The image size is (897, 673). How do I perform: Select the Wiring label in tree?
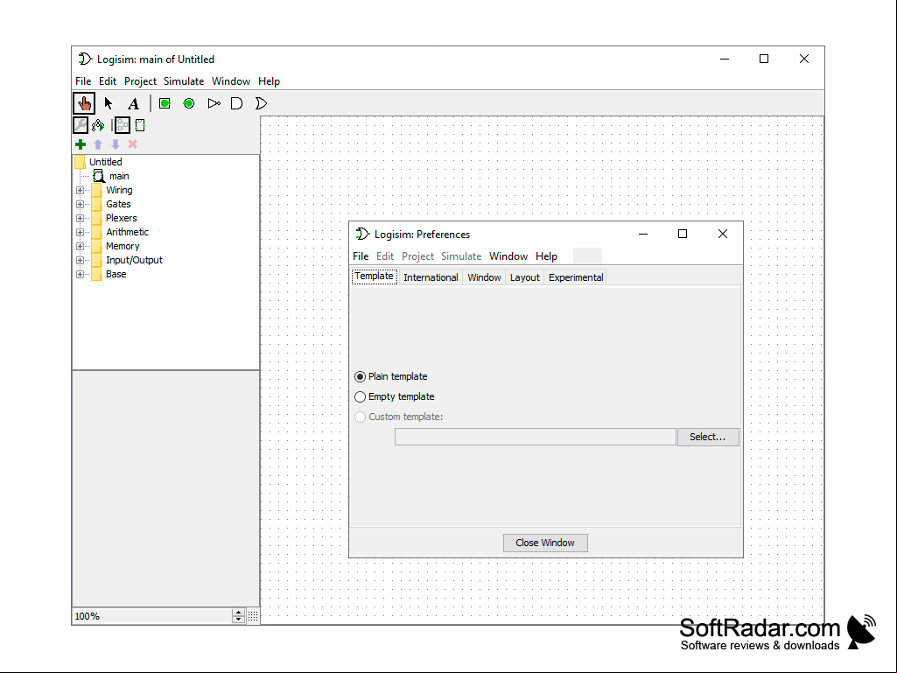click(x=119, y=190)
